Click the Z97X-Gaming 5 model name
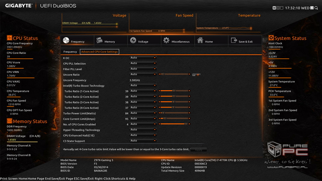Image resolution: width=322 pixels, height=181 pixels. click(x=103, y=160)
